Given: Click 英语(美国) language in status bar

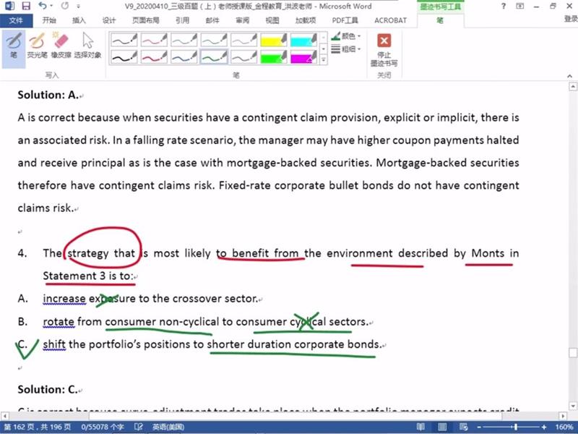Looking at the screenshot, I should [168, 427].
